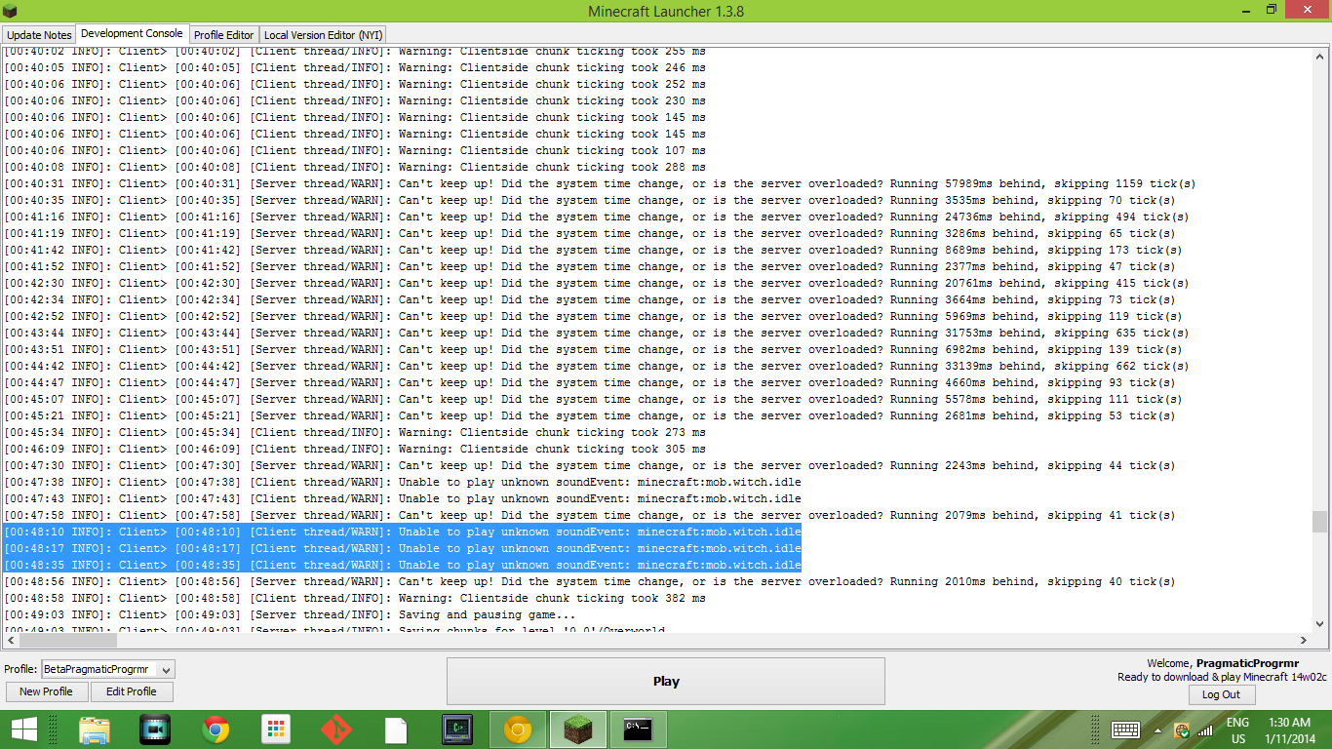
Task: Show hidden system tray icons
Action: [x=1158, y=729]
